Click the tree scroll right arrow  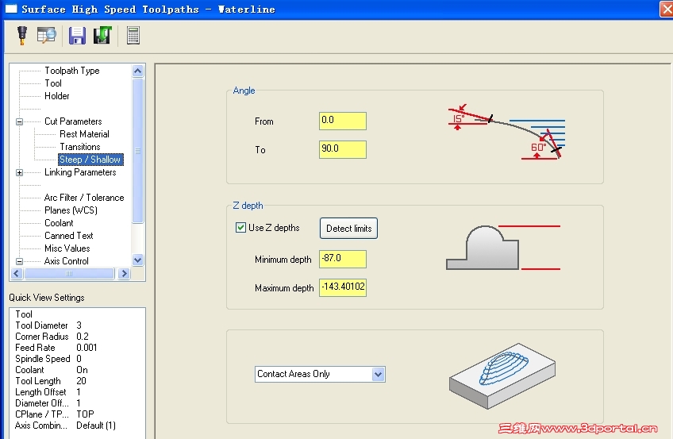coord(124,273)
